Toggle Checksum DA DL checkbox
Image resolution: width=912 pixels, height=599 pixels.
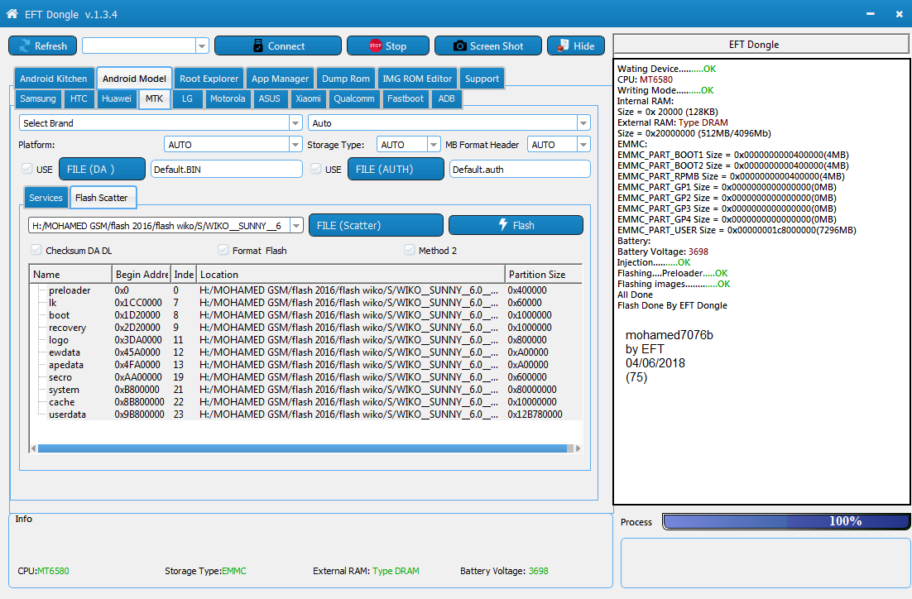tap(36, 250)
